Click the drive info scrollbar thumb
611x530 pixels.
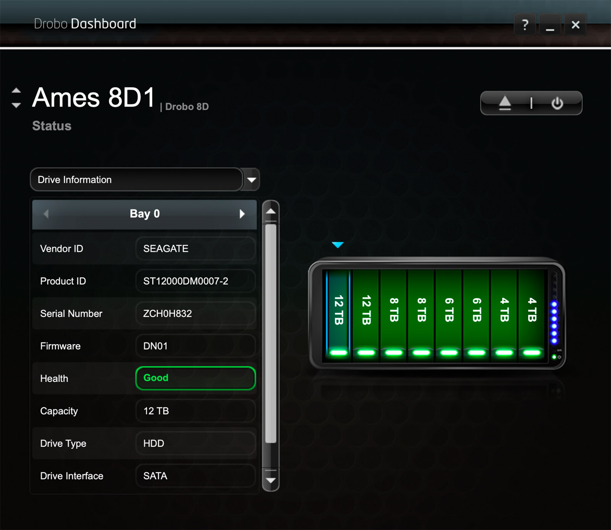(x=271, y=332)
